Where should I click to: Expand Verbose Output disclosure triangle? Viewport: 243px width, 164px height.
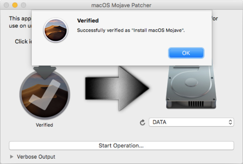tap(11, 156)
